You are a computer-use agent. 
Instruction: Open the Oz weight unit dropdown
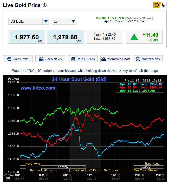tap(64, 21)
